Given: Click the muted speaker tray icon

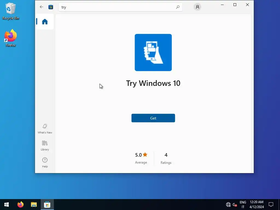Looking at the screenshot, I should (235, 205).
